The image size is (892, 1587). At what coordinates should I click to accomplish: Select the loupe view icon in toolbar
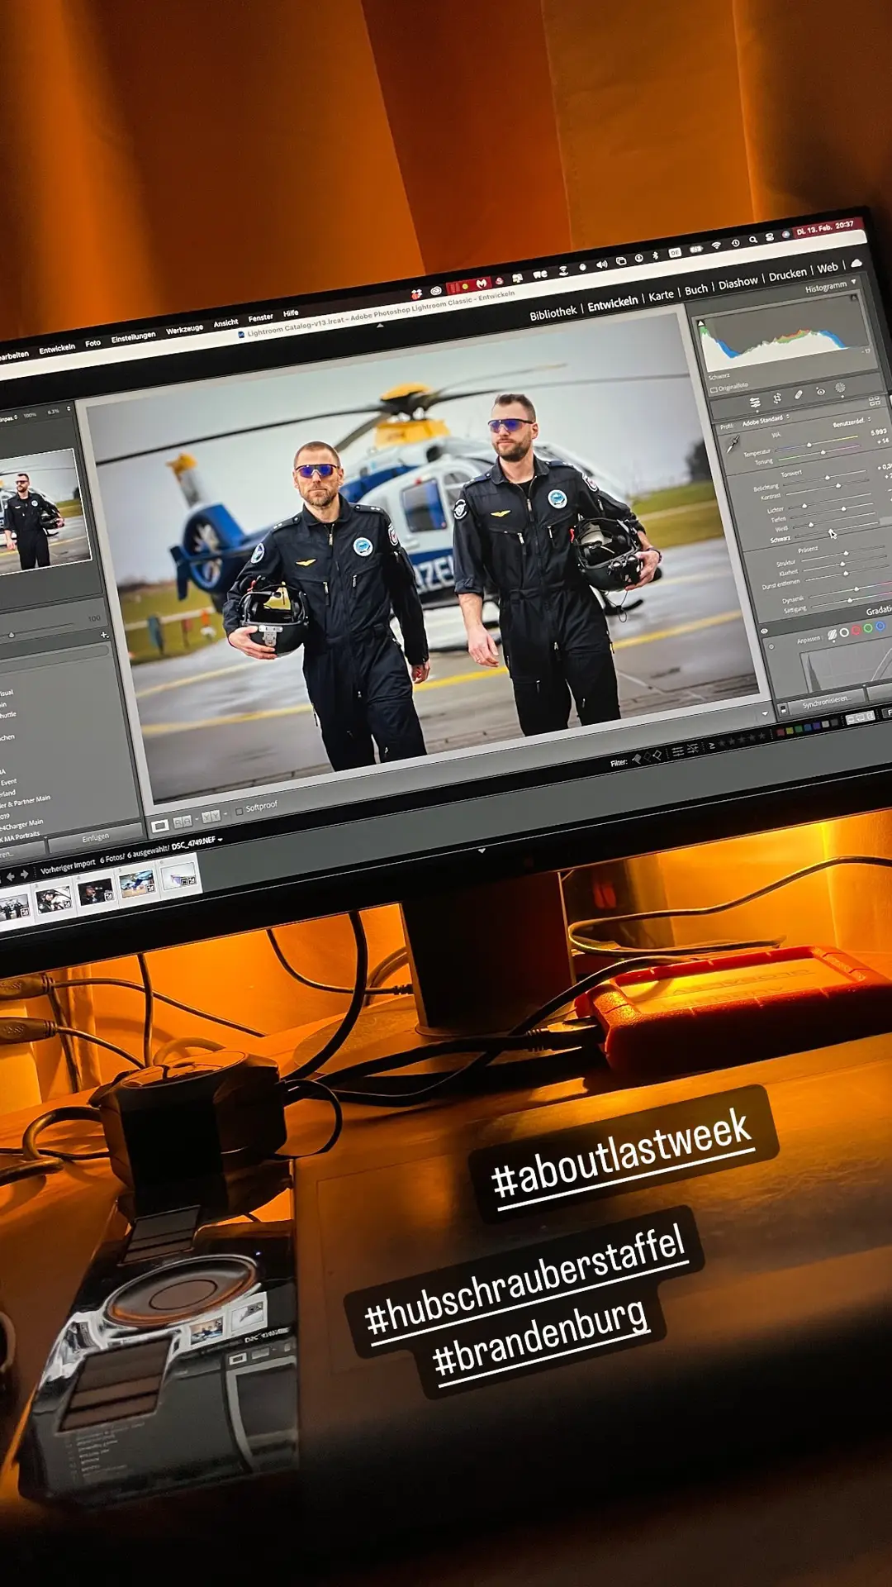(160, 826)
